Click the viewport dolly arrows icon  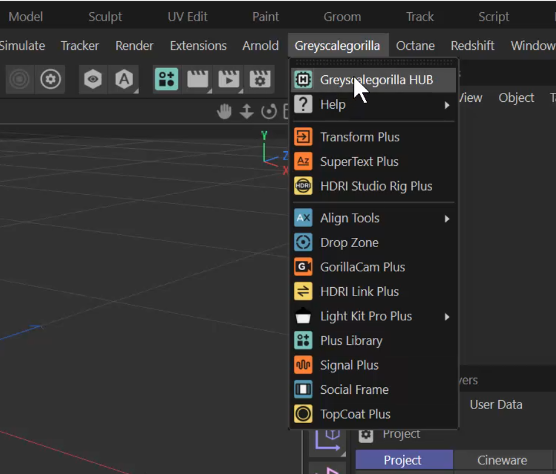pos(246,111)
